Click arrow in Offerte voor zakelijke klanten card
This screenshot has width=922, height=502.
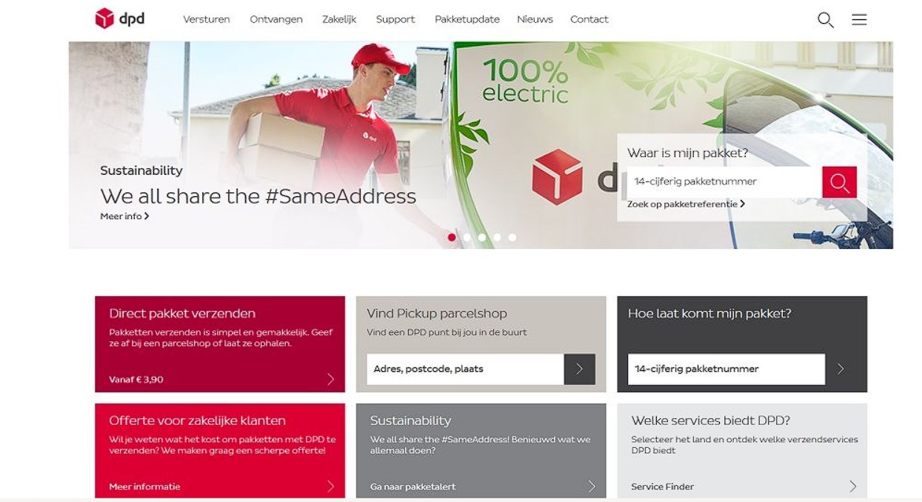pos(330,486)
